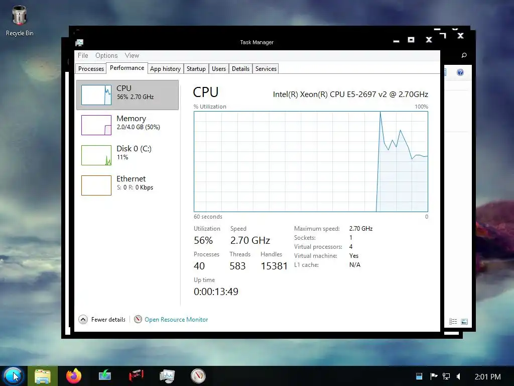Minimize the Task Manager window
Viewport: 514px width, 386px height.
(x=396, y=40)
